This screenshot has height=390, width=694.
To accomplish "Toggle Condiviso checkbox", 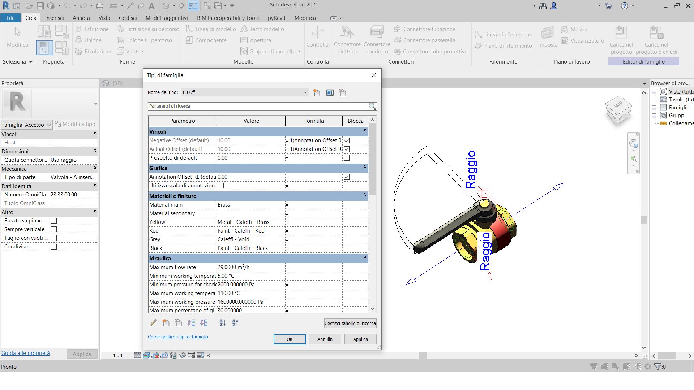I will point(54,247).
